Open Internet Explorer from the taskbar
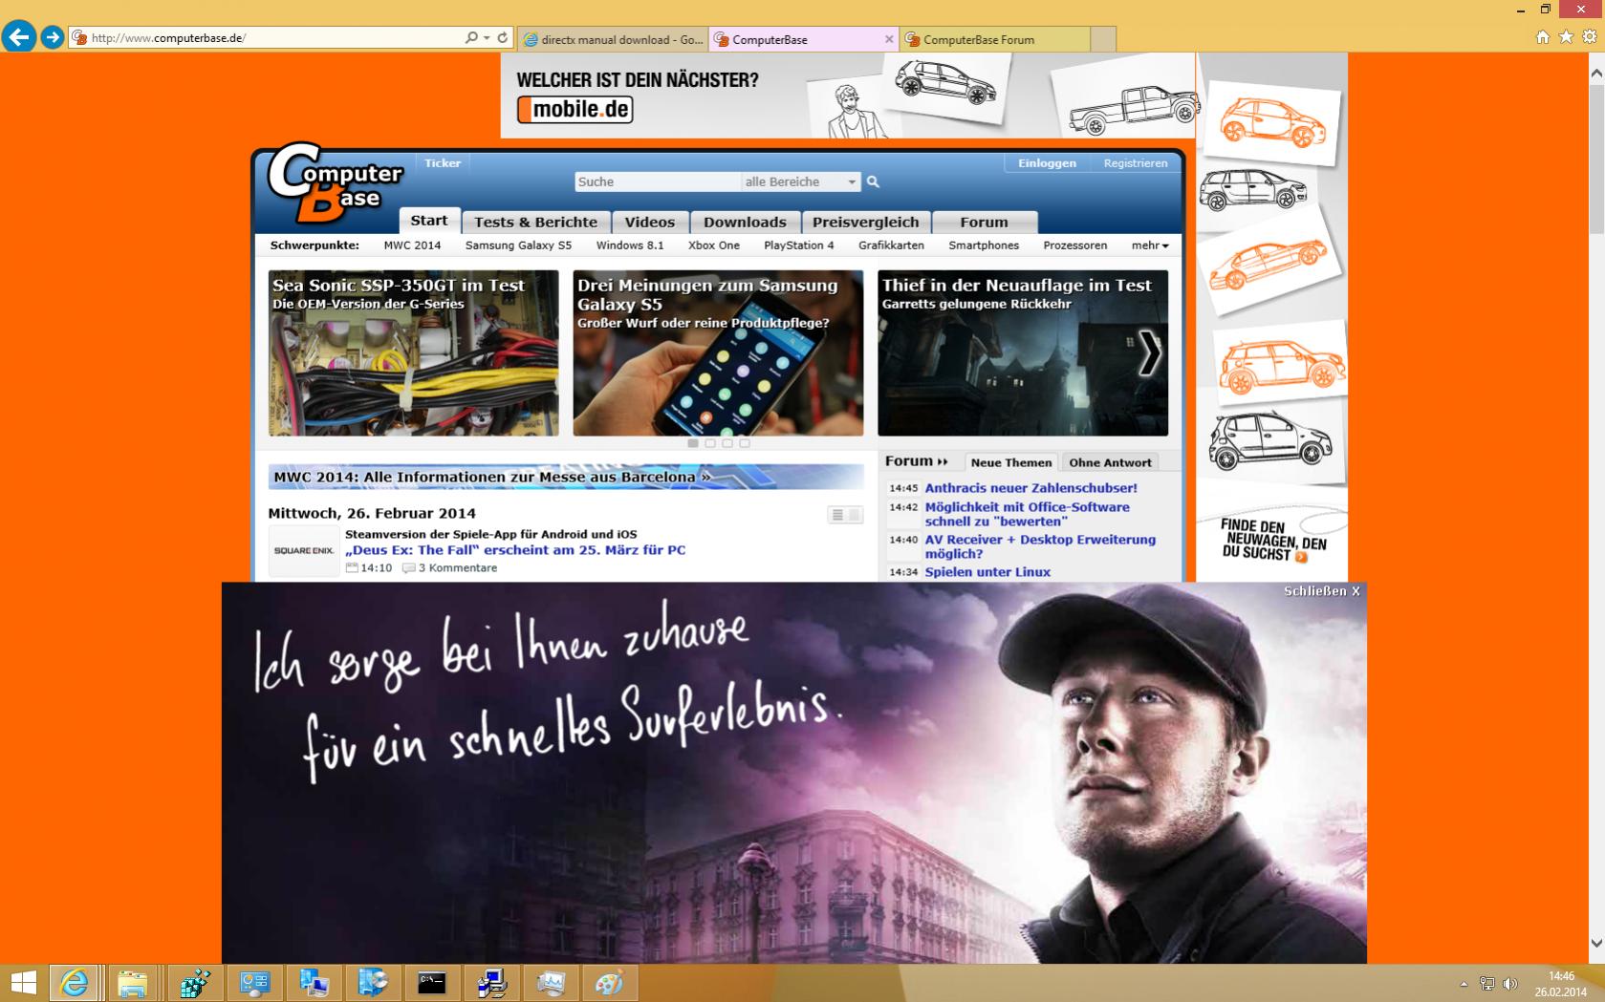This screenshot has width=1605, height=1002. coord(74,983)
